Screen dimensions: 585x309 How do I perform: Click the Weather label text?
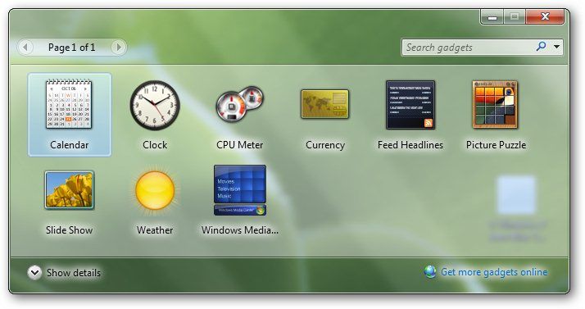155,230
